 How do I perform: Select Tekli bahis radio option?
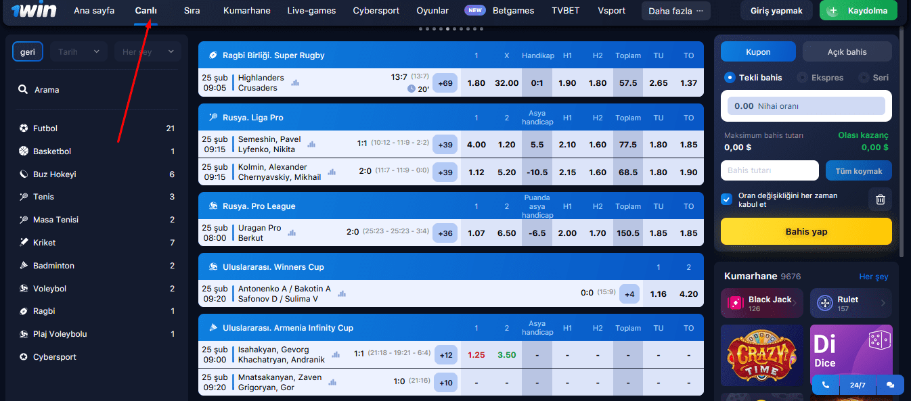point(730,78)
